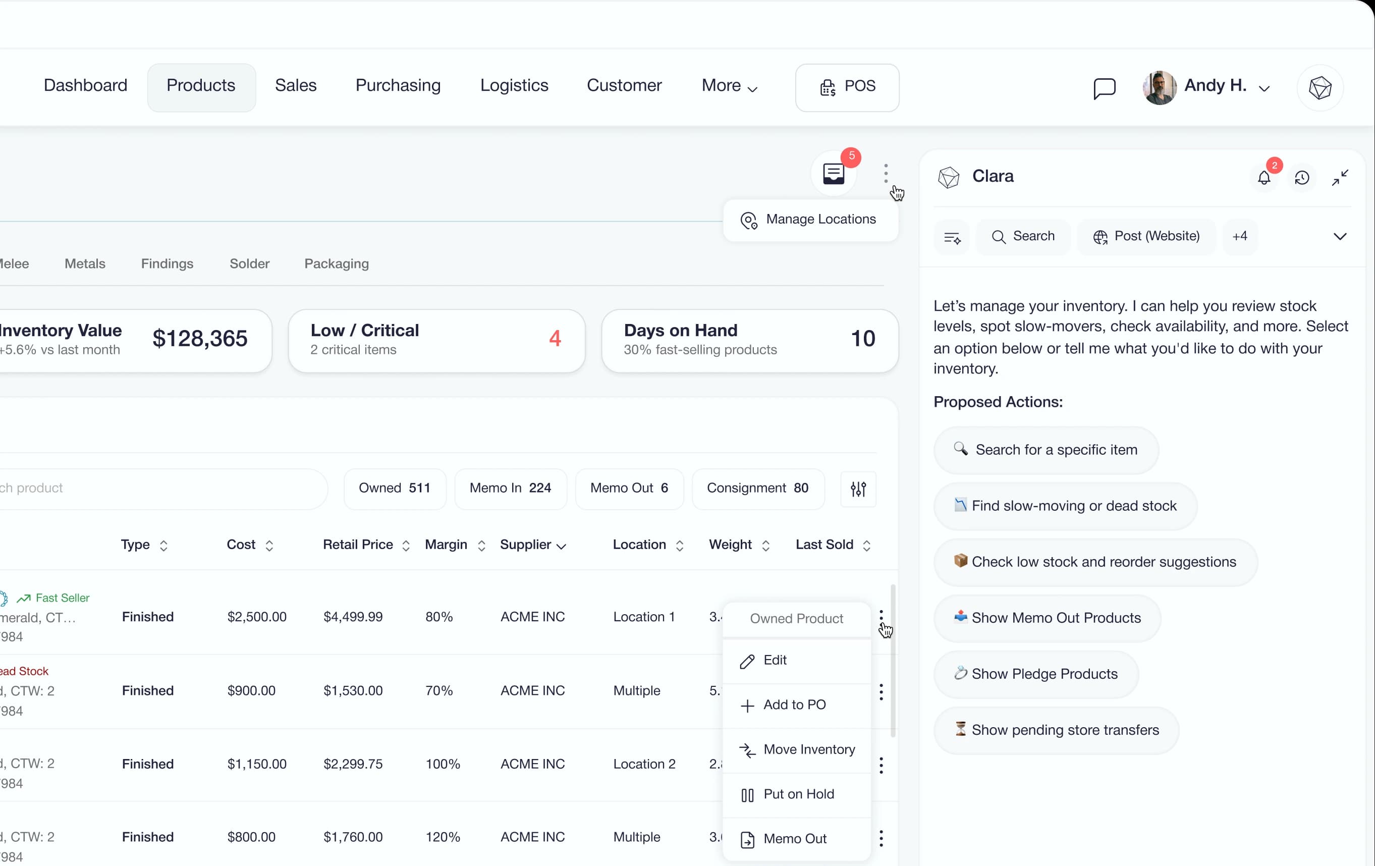Open the page options three-dot menu
The width and height of the screenshot is (1375, 866).
click(x=886, y=173)
